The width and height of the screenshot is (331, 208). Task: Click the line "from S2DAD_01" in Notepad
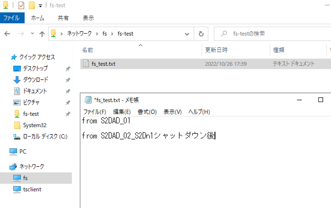tap(106, 121)
